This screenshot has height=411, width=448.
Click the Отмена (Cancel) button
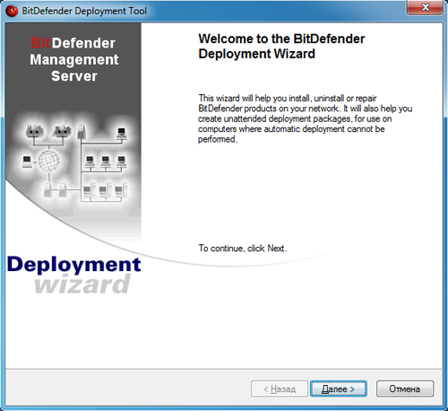(x=405, y=389)
